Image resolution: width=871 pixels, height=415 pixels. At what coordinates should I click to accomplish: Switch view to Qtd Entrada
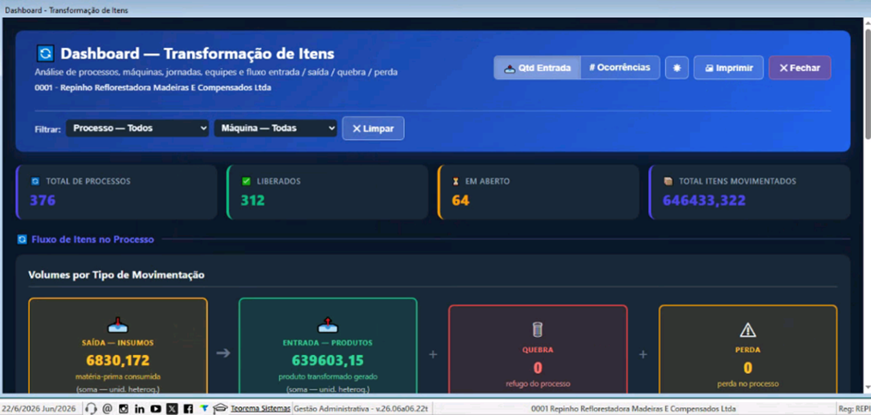[537, 68]
